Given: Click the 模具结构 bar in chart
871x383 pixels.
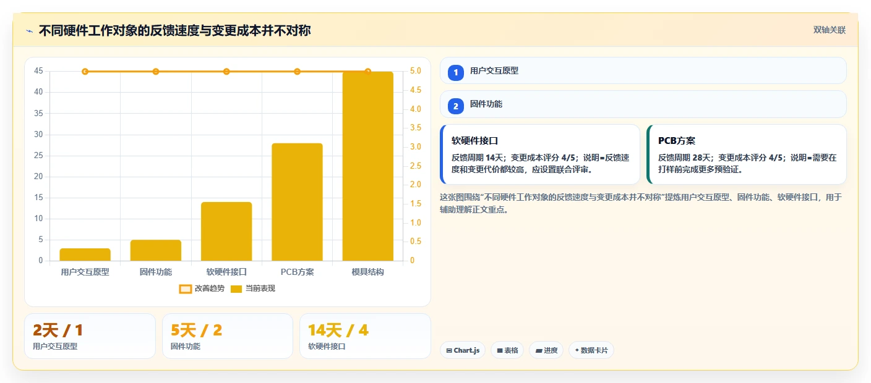Looking at the screenshot, I should 367,166.
